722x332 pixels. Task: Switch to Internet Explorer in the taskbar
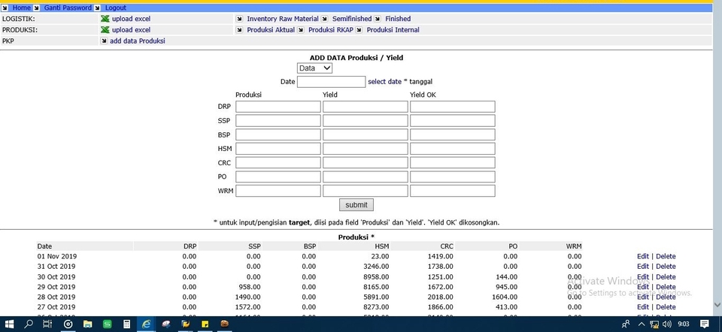click(147, 324)
